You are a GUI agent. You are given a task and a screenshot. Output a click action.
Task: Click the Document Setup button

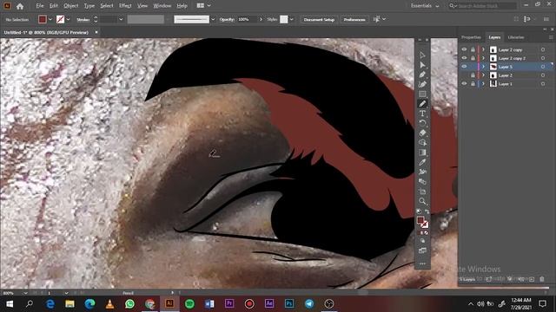coord(319,19)
